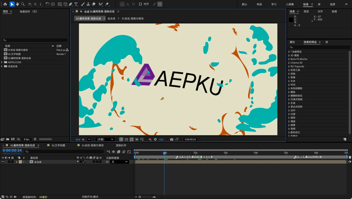Select the Roto Brush tool
This screenshot has height=199, width=352.
[x=101, y=4]
